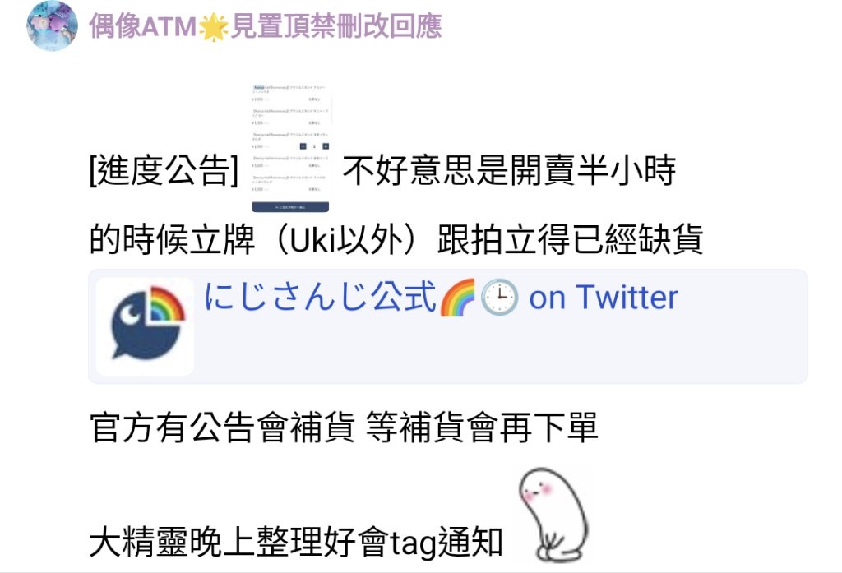Click the clock emoji in the link title
Image resolution: width=842 pixels, height=573 pixels.
499,298
